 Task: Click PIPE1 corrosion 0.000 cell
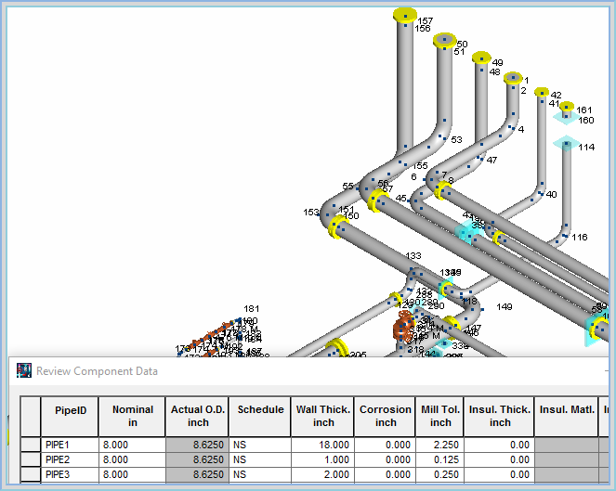[385, 445]
